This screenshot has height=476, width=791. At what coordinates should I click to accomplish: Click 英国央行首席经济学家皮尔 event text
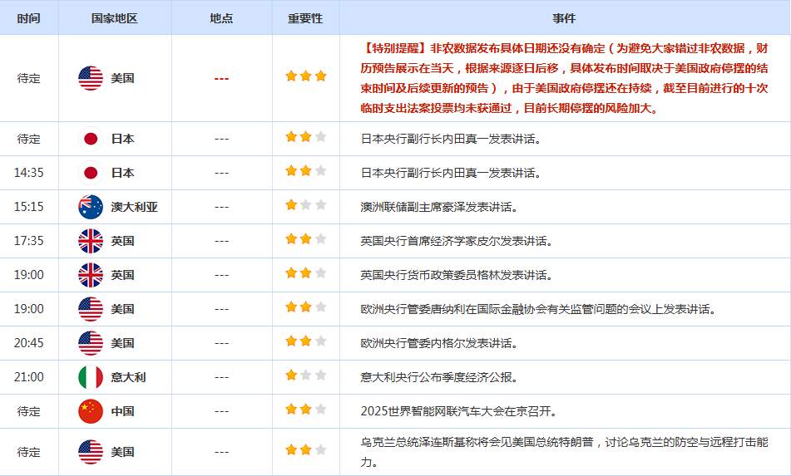[x=457, y=241]
